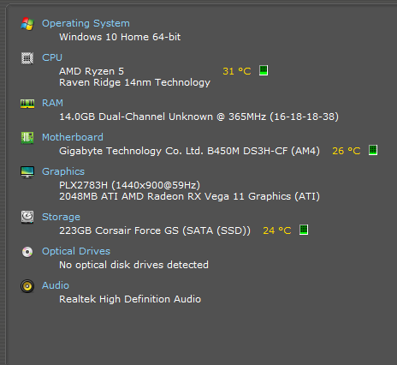Select Realtek High Definition Audio text

point(130,299)
